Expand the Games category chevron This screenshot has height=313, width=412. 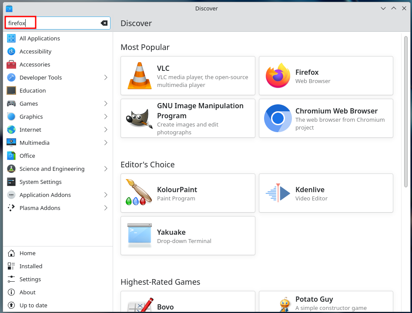pyautogui.click(x=106, y=103)
